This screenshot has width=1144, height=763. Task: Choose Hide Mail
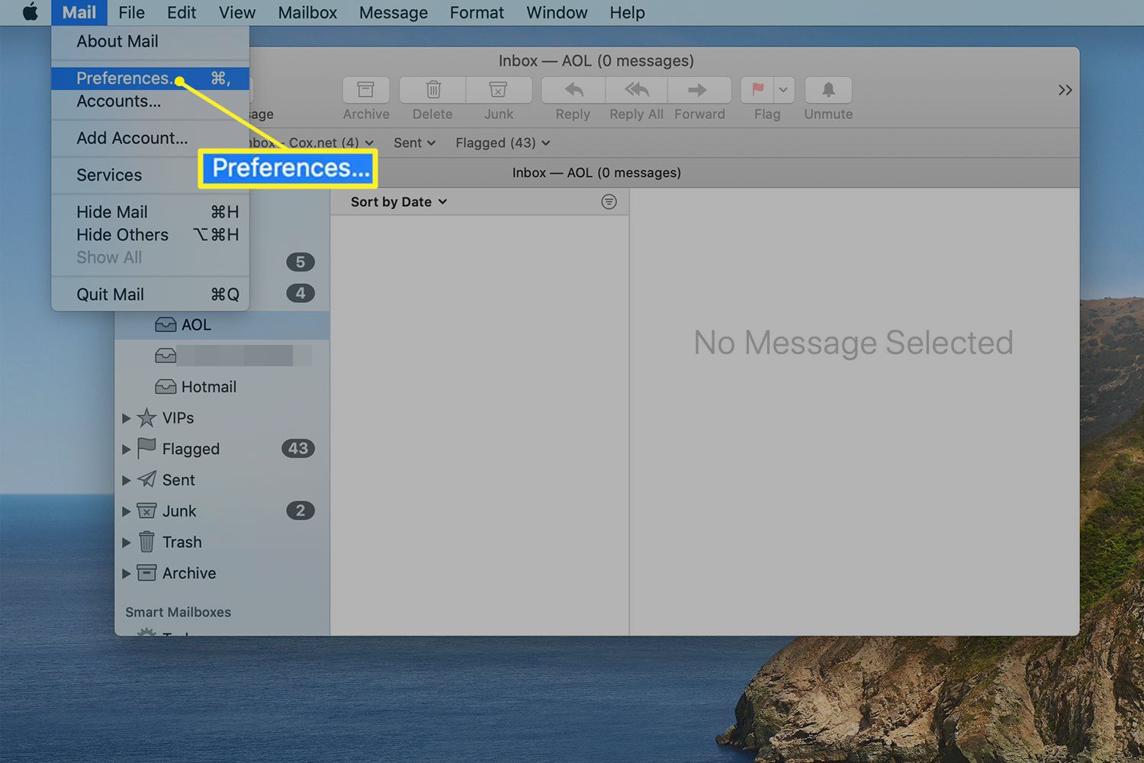tap(150, 212)
